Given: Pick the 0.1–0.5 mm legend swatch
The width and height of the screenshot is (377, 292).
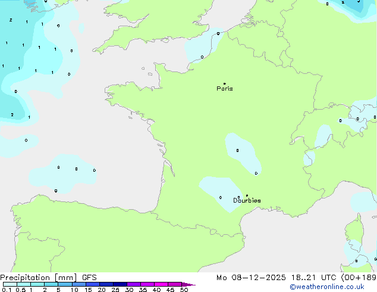Looking at the screenshot, I should point(10,284).
